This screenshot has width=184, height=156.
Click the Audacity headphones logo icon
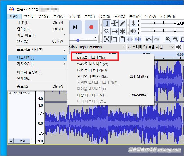(11, 9)
